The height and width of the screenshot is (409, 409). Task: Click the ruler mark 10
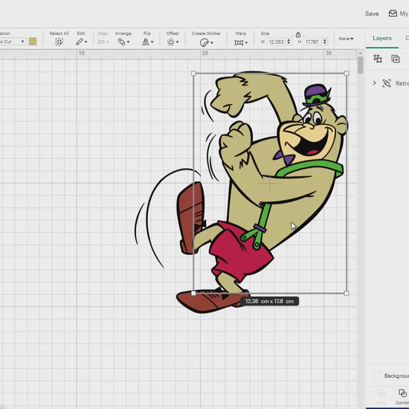[x=81, y=54]
